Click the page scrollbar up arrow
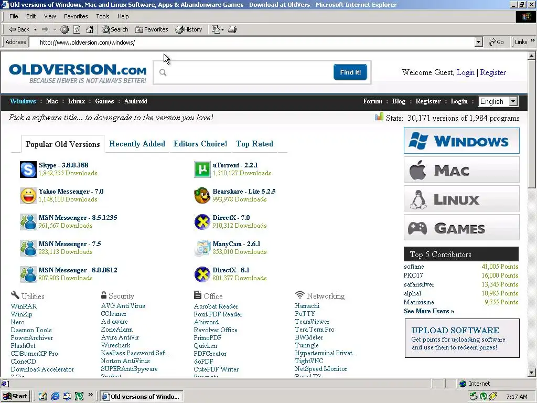The width and height of the screenshot is (537, 403). tap(532, 55)
